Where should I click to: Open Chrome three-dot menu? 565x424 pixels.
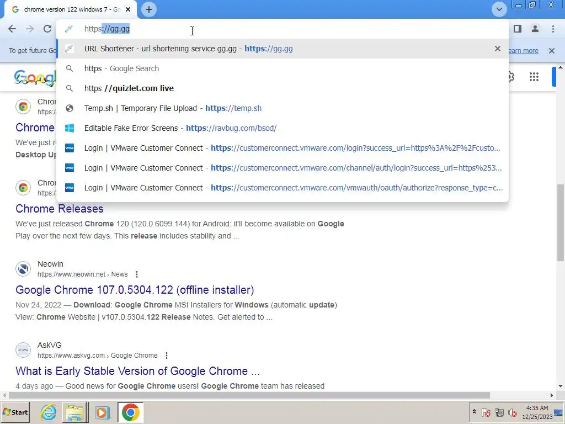(553, 29)
